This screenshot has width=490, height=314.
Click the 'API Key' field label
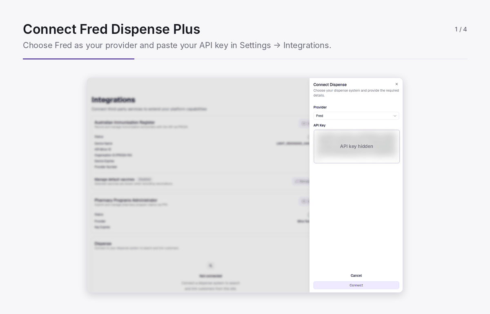(x=319, y=125)
